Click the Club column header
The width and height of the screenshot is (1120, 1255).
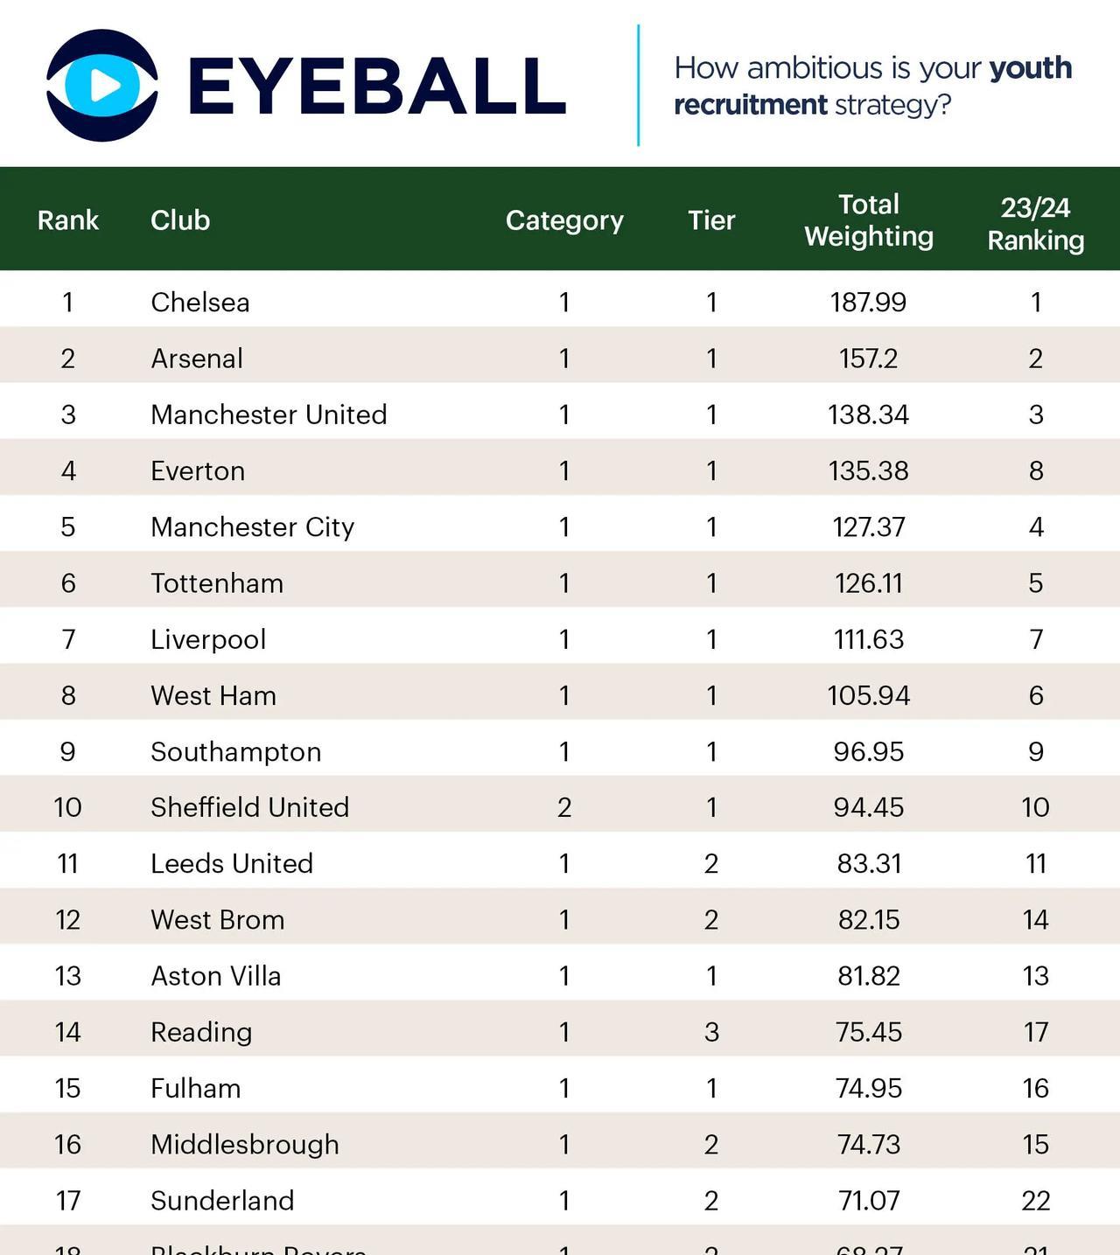(180, 220)
